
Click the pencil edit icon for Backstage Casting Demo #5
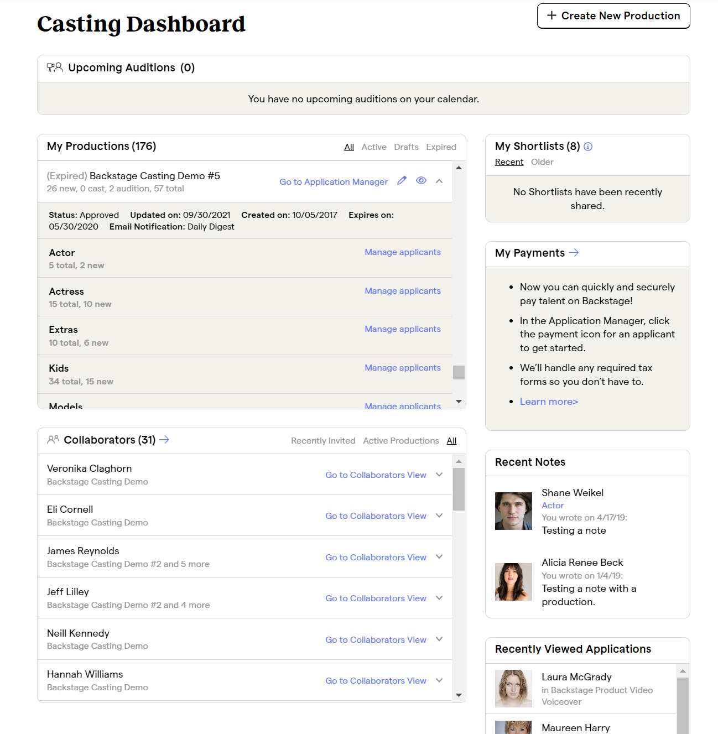402,181
